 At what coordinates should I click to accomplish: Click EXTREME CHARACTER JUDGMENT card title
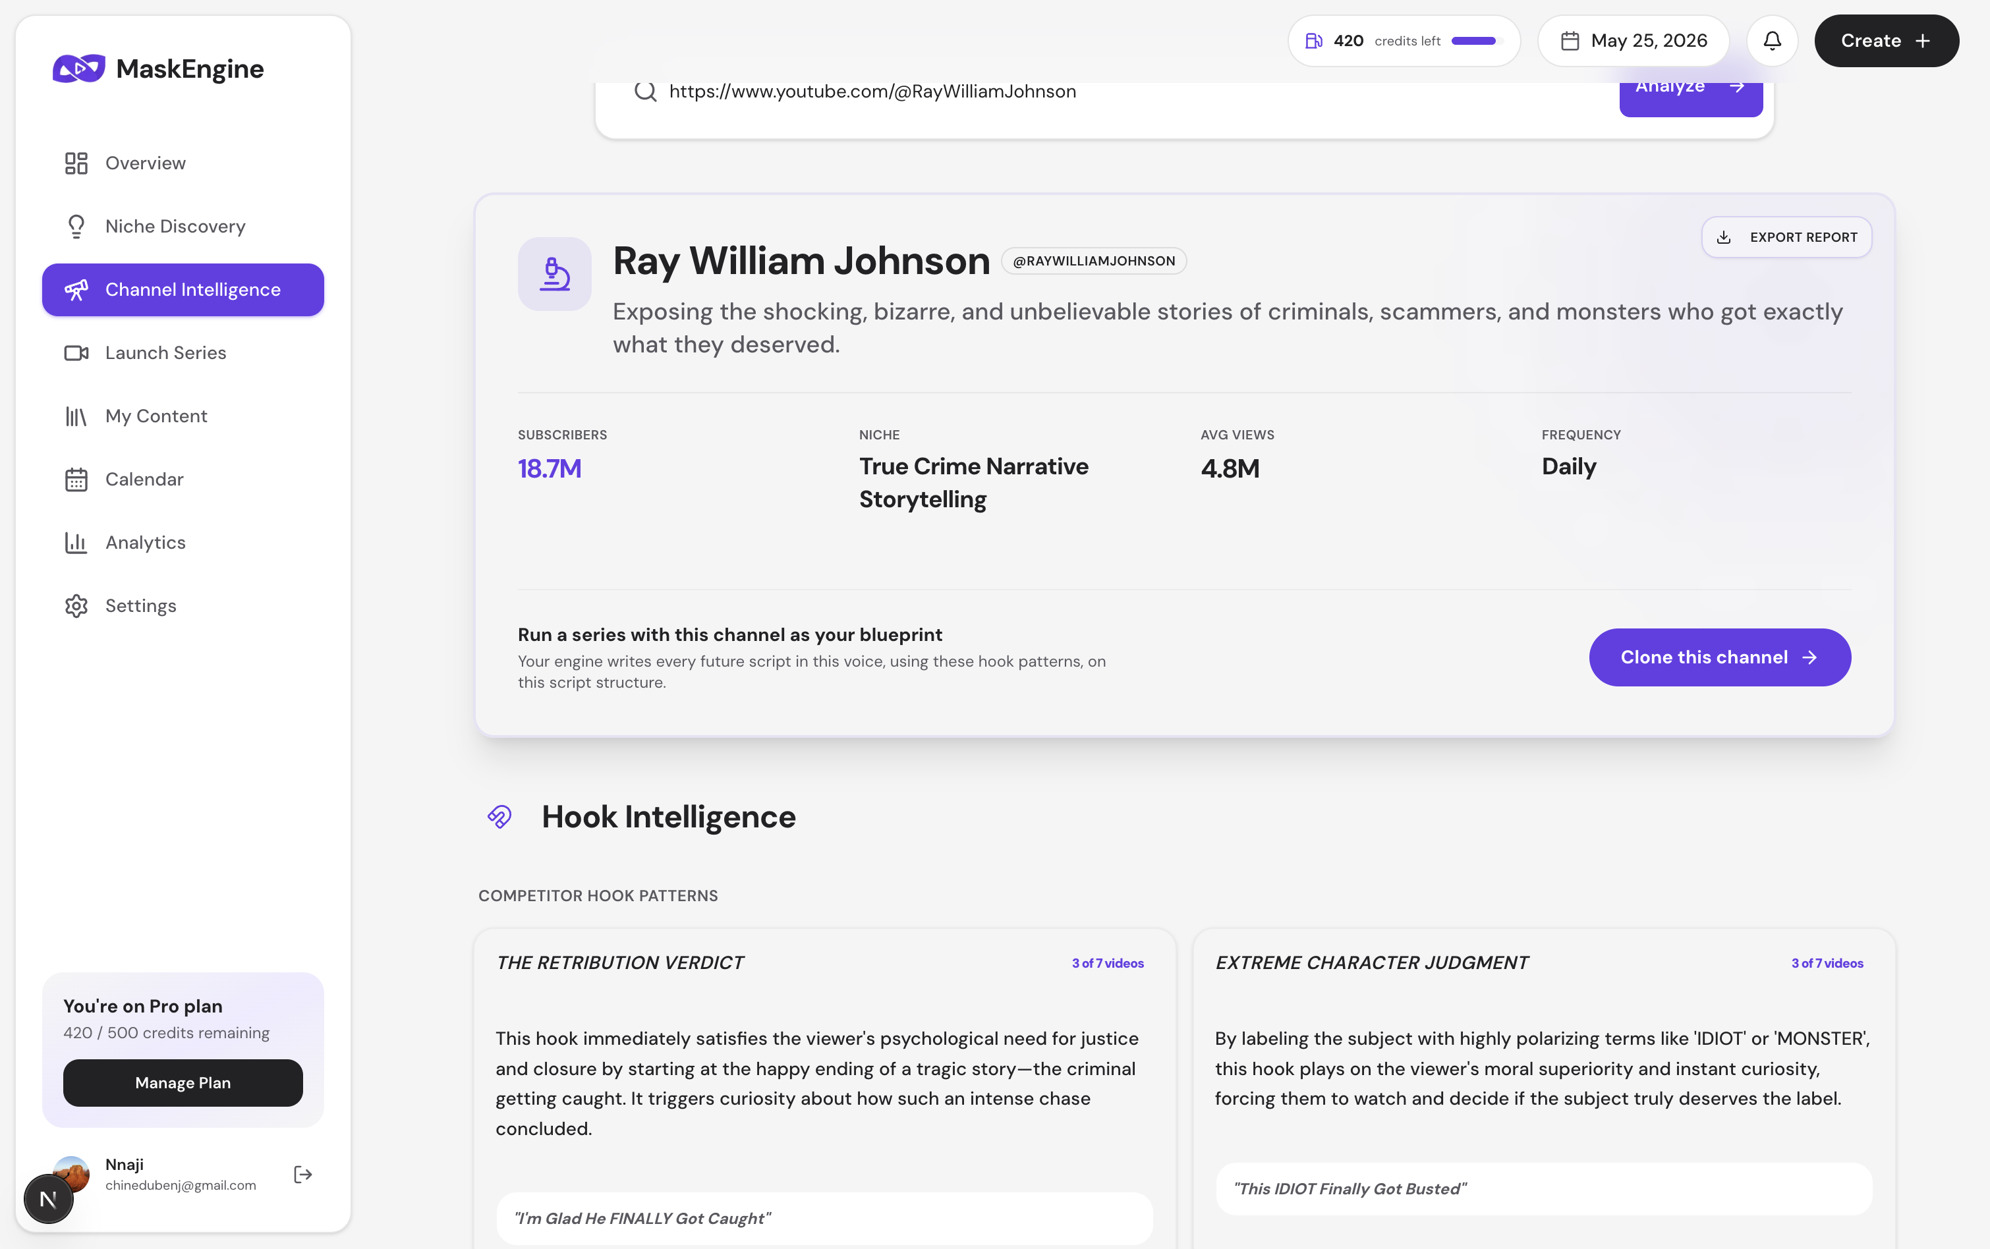(x=1371, y=963)
